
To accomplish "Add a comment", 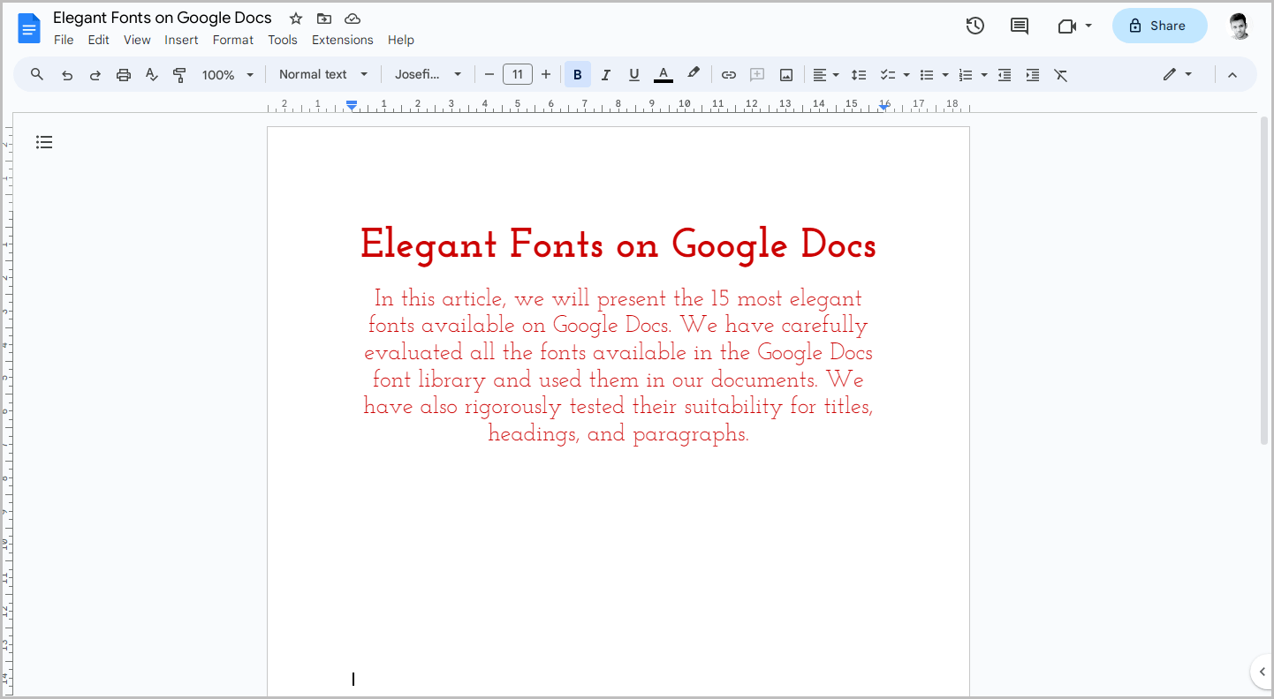I will pyautogui.click(x=757, y=74).
